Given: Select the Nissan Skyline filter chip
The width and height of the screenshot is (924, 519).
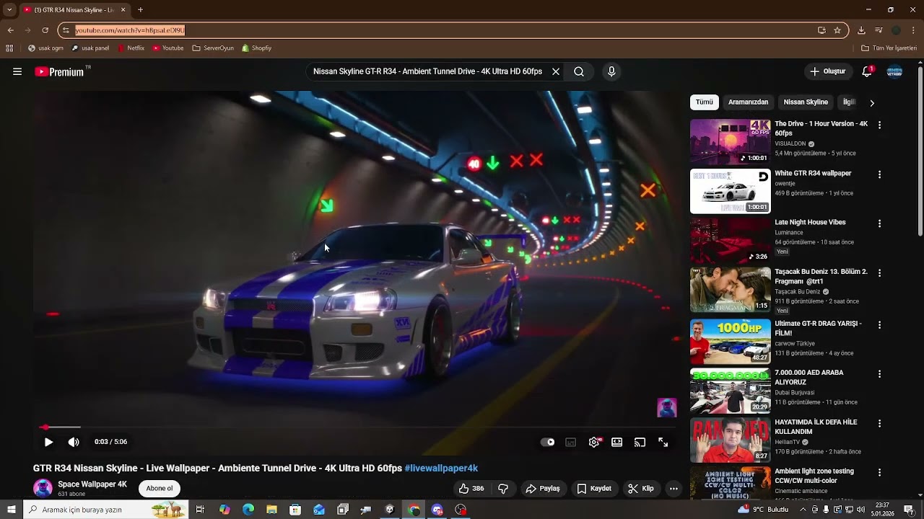Looking at the screenshot, I should pos(806,102).
